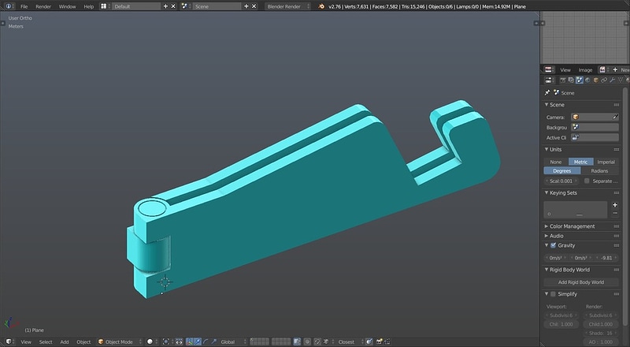Open the pivot point selector icon

pos(166,341)
